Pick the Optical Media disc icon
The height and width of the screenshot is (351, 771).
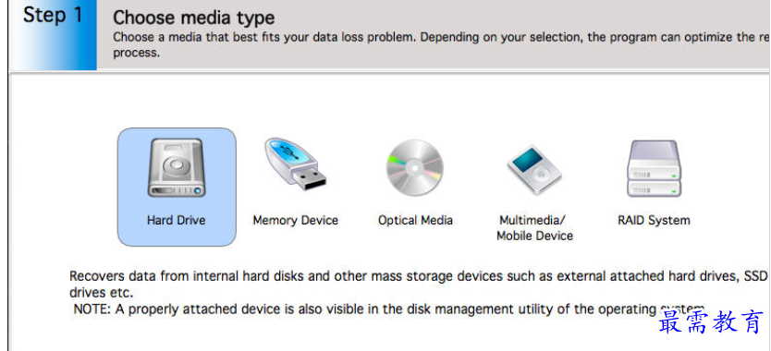415,167
